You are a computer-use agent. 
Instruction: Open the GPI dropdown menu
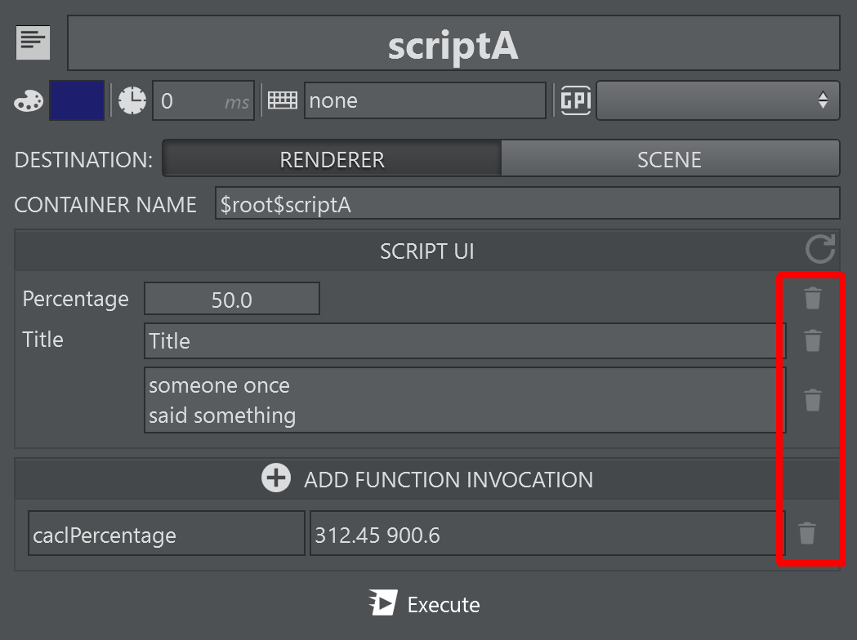pyautogui.click(x=717, y=101)
